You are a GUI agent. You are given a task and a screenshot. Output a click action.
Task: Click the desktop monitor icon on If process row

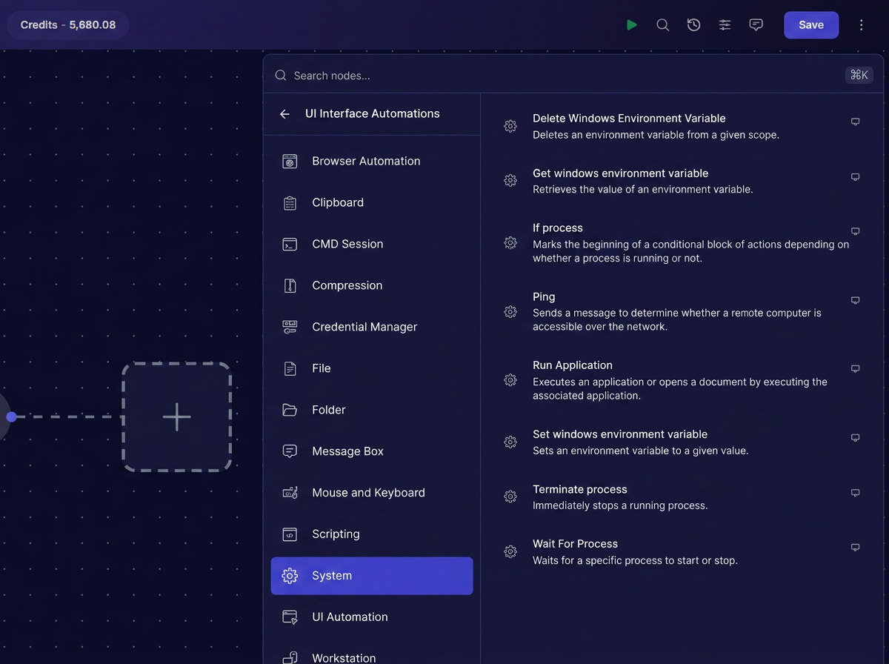855,231
